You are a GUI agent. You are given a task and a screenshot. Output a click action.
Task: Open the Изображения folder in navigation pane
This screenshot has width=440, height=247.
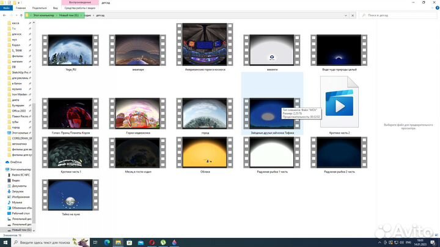[x=20, y=197]
